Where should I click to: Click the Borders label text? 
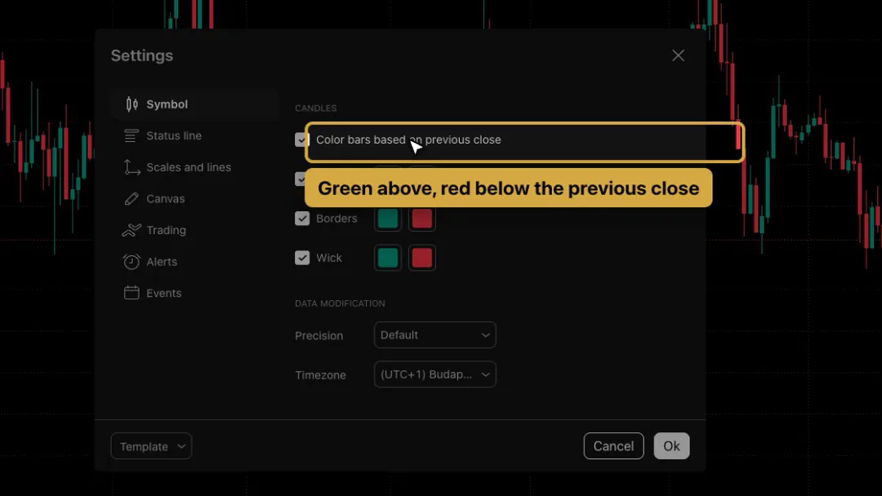click(336, 218)
